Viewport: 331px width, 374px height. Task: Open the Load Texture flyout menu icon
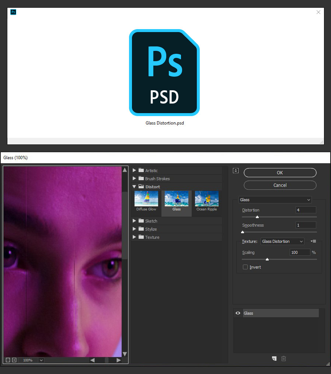click(313, 241)
